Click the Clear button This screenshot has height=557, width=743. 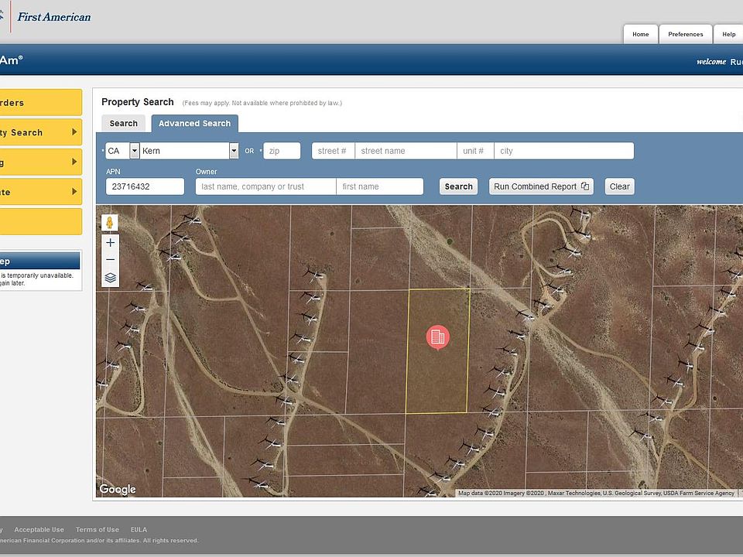(619, 186)
